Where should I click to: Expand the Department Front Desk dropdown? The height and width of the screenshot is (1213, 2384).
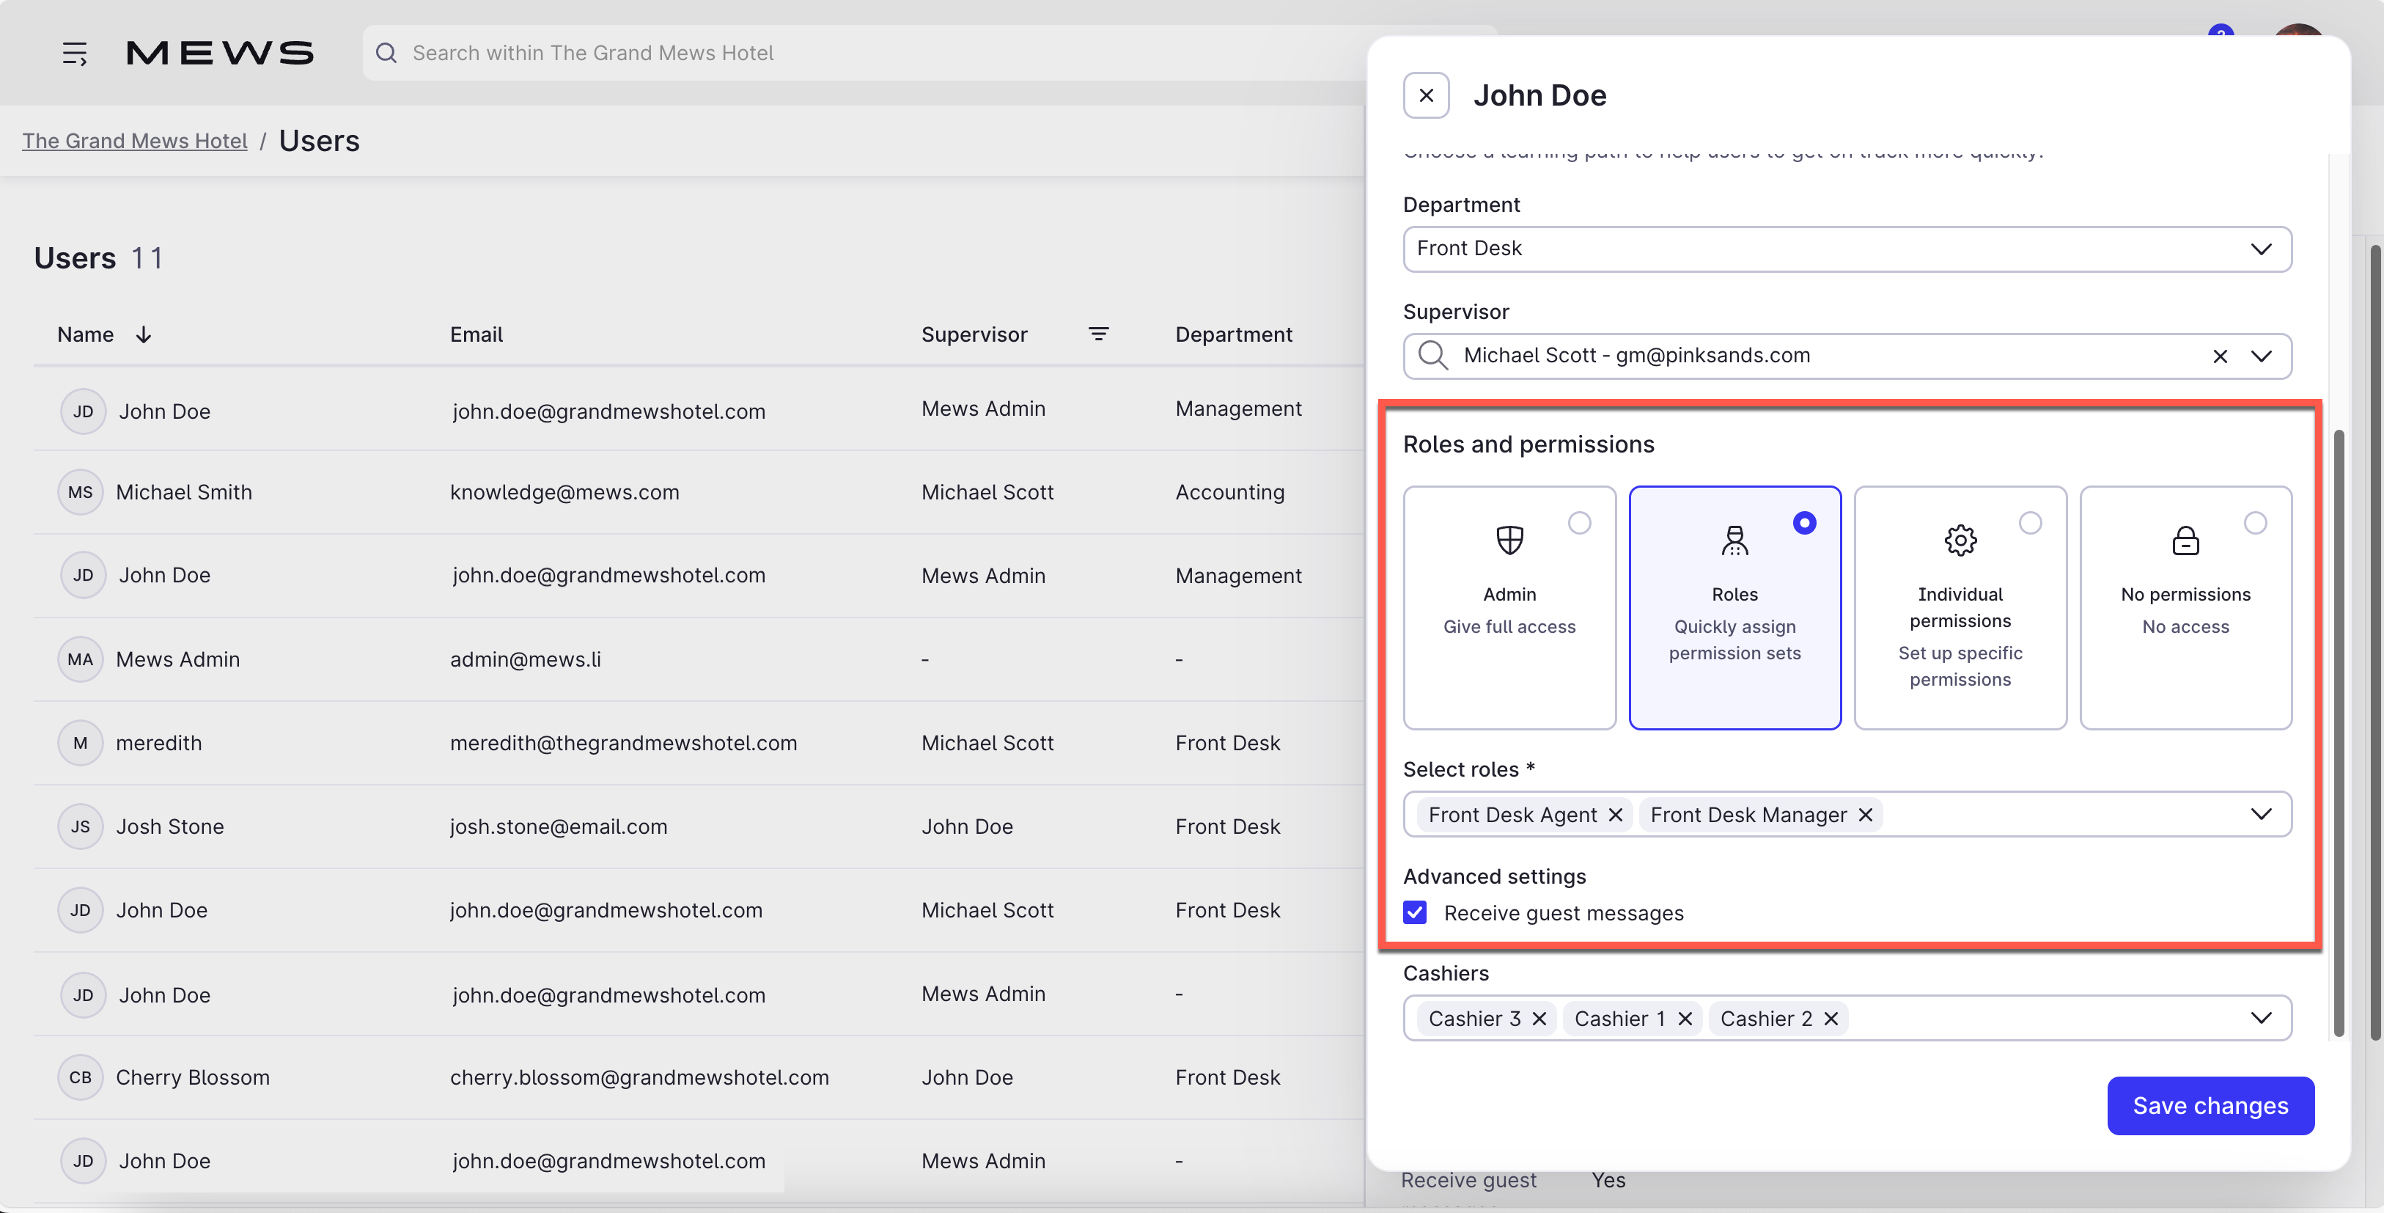pyautogui.click(x=2261, y=249)
